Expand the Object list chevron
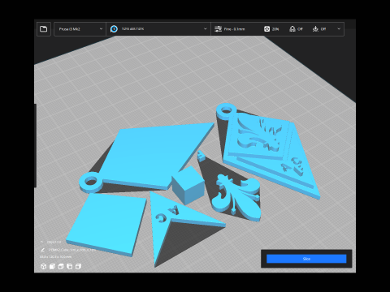 tap(41, 242)
